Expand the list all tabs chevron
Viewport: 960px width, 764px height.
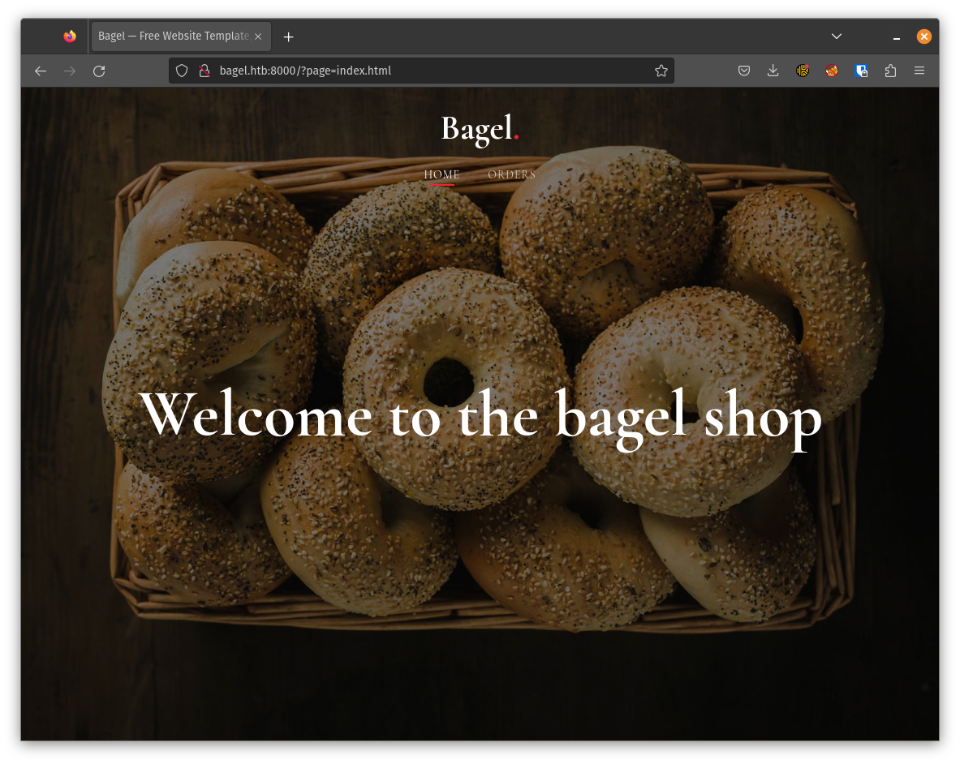[837, 36]
